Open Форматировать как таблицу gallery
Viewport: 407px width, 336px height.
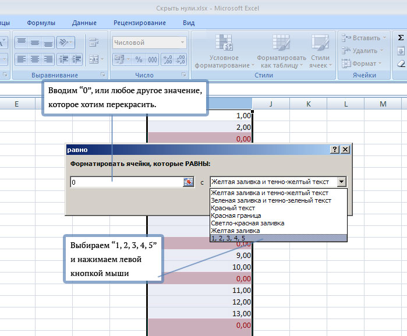point(281,52)
